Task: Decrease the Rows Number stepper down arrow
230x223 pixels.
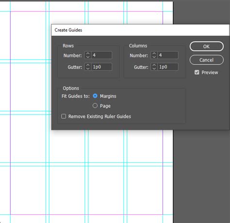Action: [x=88, y=57]
